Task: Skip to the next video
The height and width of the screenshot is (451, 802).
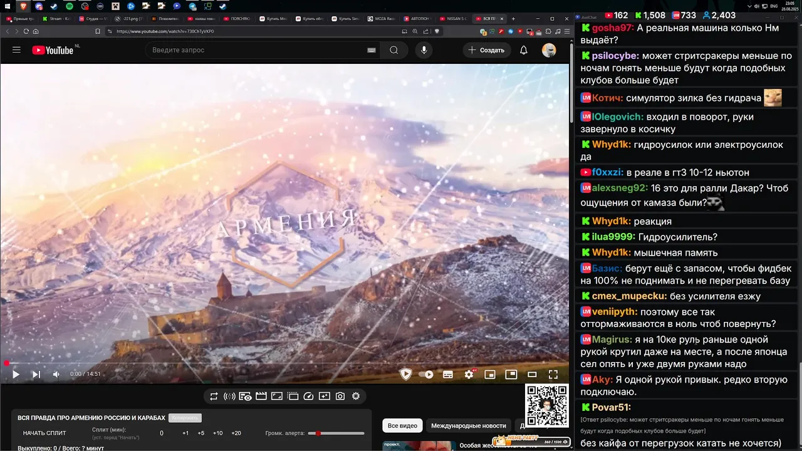Action: [36, 374]
